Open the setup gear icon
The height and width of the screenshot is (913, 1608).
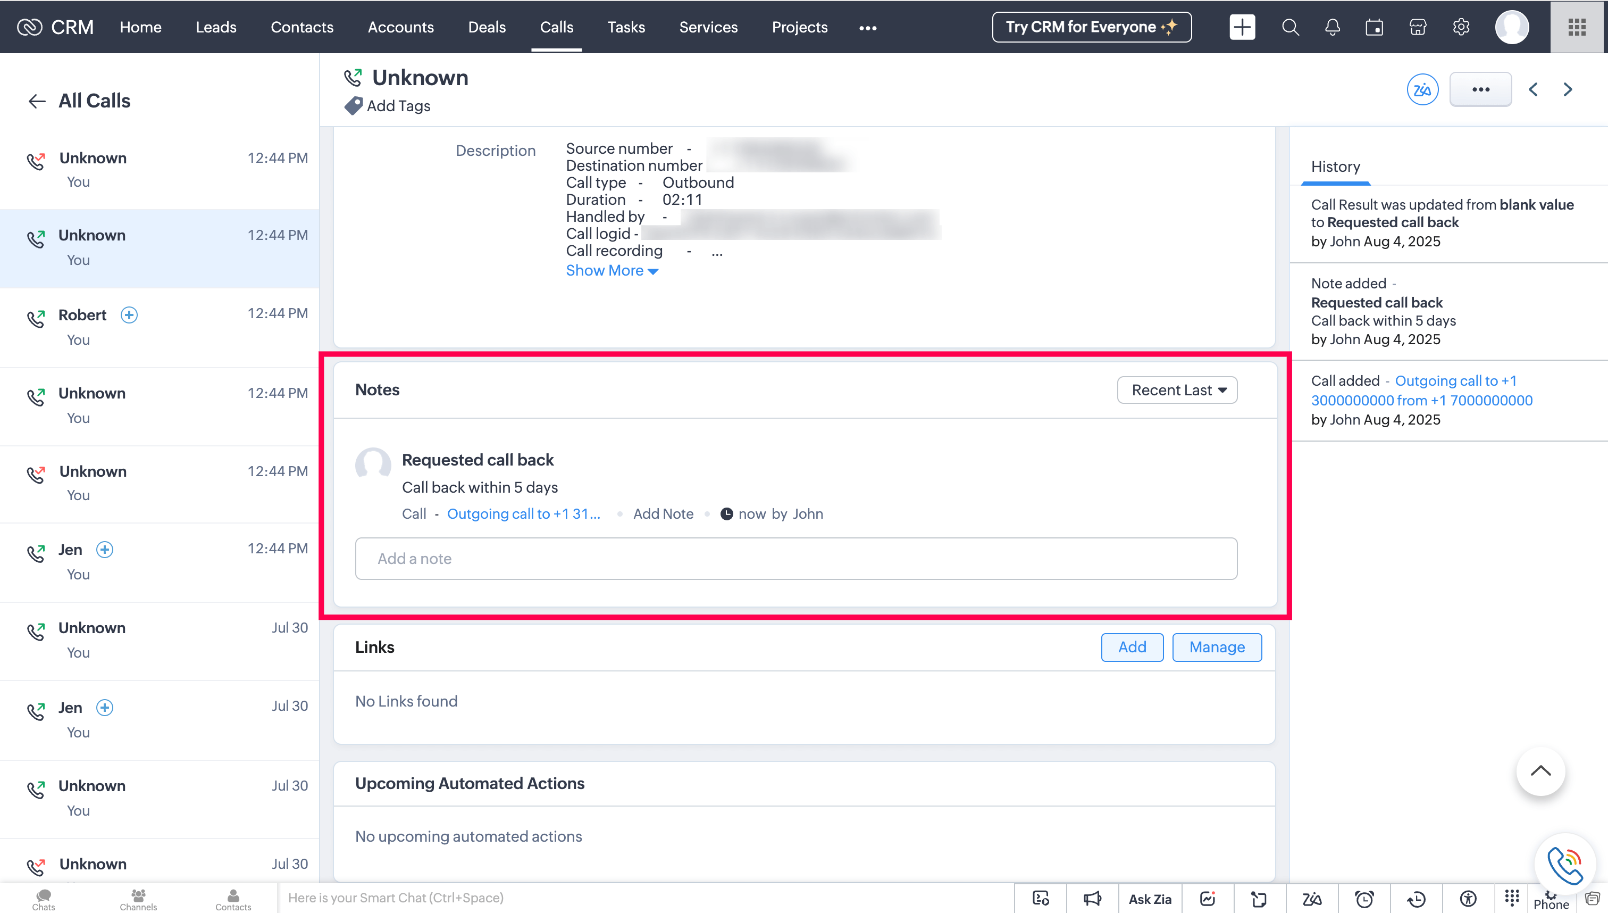tap(1461, 27)
